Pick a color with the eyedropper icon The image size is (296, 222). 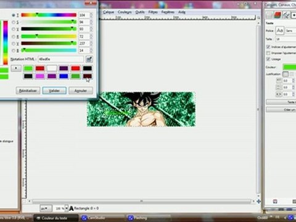pyautogui.click(x=89, y=59)
